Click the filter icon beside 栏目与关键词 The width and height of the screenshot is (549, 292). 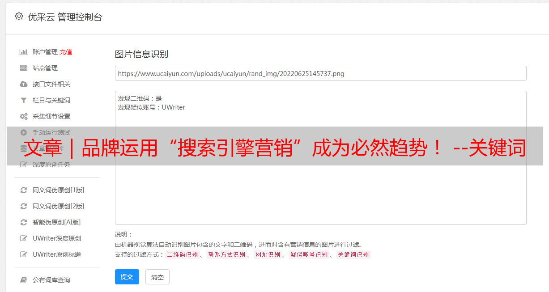point(24,100)
